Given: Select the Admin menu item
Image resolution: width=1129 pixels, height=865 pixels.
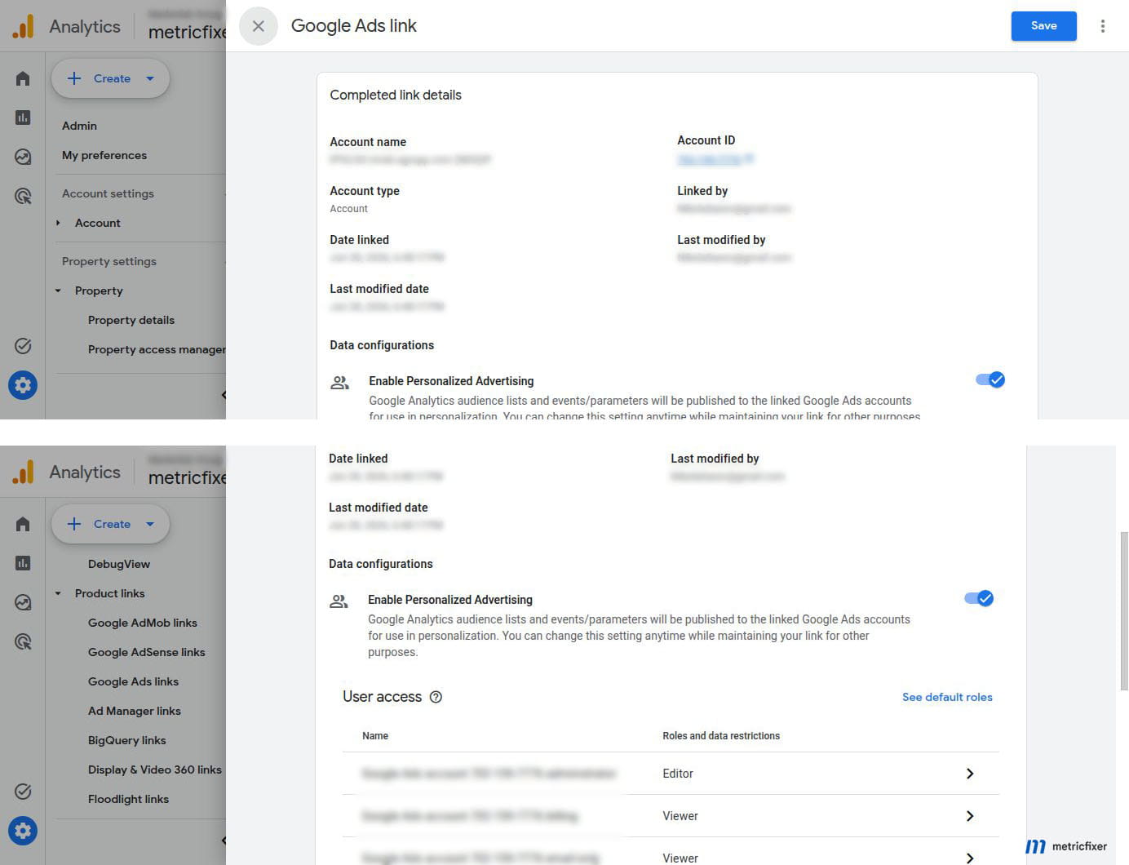Looking at the screenshot, I should tap(79, 126).
